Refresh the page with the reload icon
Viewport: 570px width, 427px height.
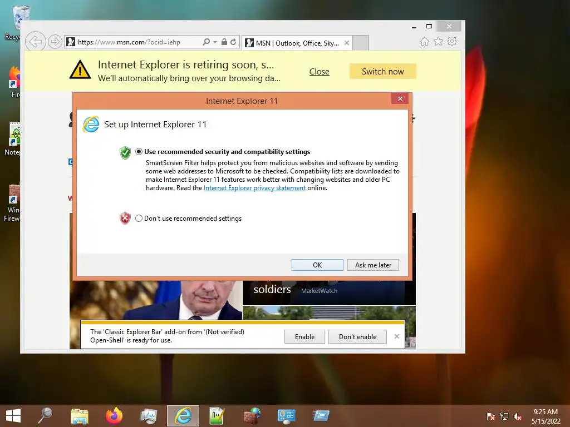point(233,42)
